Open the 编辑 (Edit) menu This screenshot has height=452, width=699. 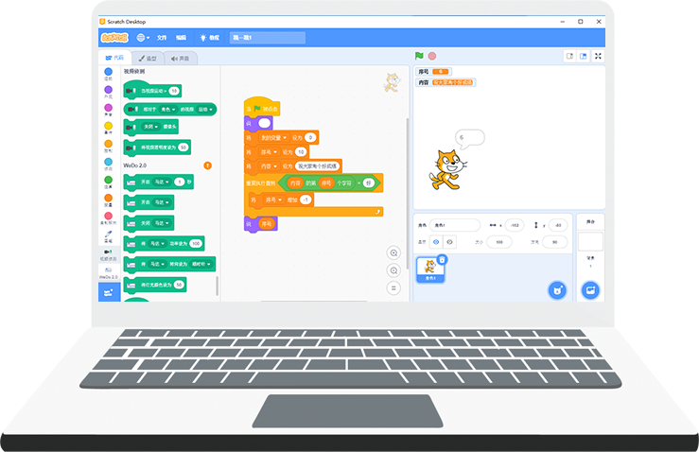pyautogui.click(x=181, y=38)
